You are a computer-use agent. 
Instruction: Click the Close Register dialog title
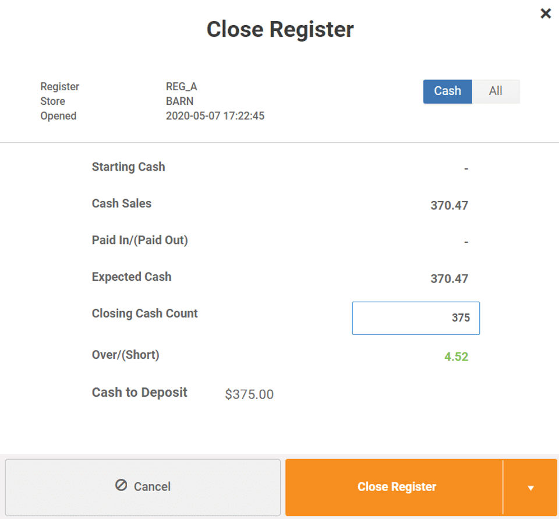[280, 29]
